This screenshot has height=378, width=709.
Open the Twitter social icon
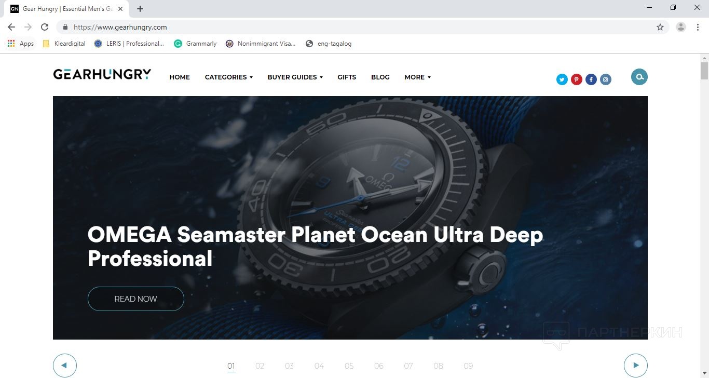[562, 79]
